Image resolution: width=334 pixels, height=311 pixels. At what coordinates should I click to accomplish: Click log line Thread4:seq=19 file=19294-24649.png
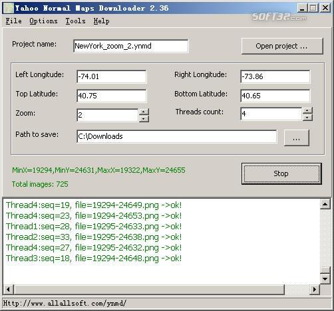point(93,205)
